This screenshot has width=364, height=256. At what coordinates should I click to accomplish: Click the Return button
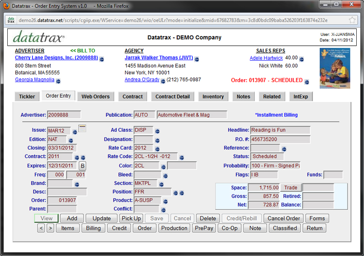pyautogui.click(x=314, y=228)
